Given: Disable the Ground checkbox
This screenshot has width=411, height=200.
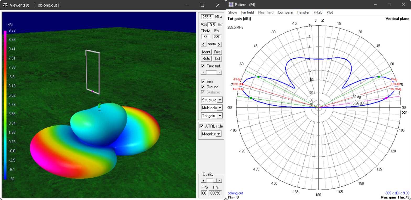Looking at the screenshot, I should (x=203, y=87).
